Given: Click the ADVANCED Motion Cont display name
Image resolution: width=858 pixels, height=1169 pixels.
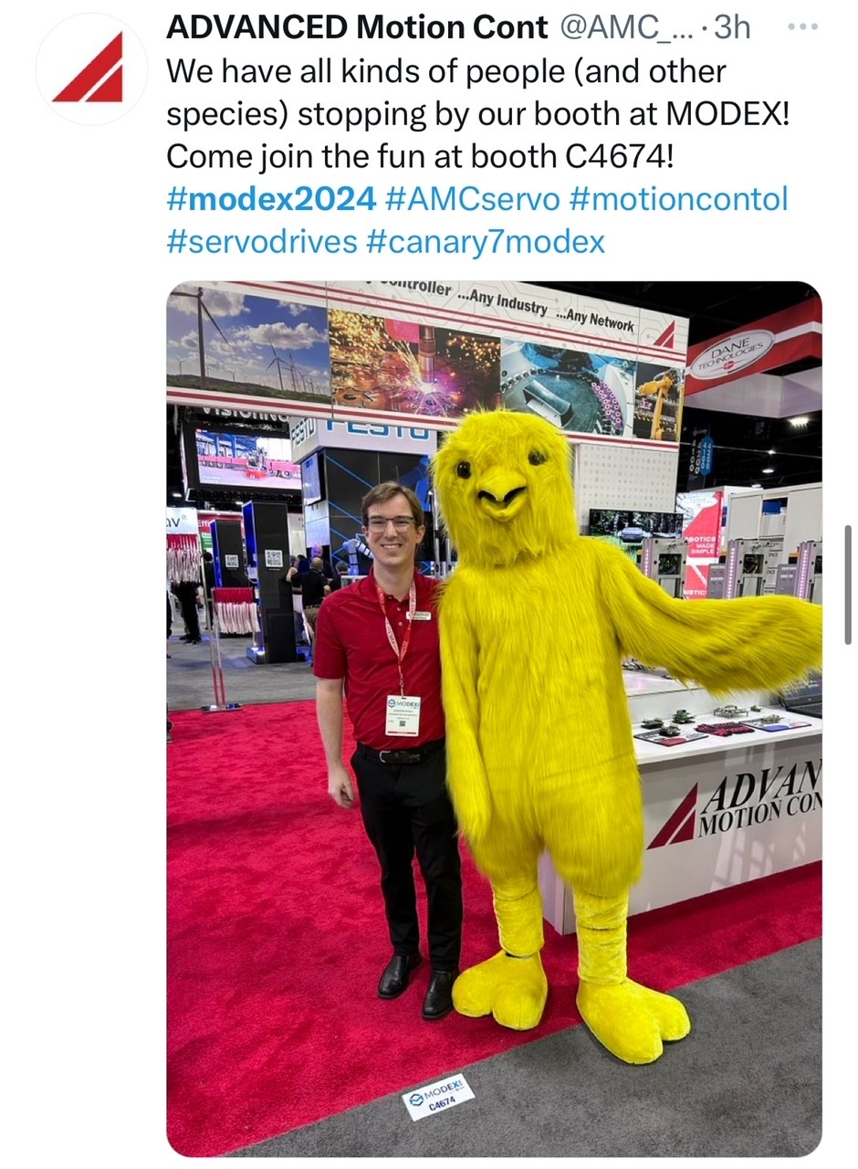Looking at the screenshot, I should (357, 27).
